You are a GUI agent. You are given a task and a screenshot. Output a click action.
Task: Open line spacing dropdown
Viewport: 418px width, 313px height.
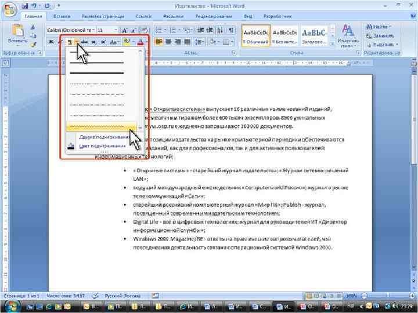[x=199, y=42]
